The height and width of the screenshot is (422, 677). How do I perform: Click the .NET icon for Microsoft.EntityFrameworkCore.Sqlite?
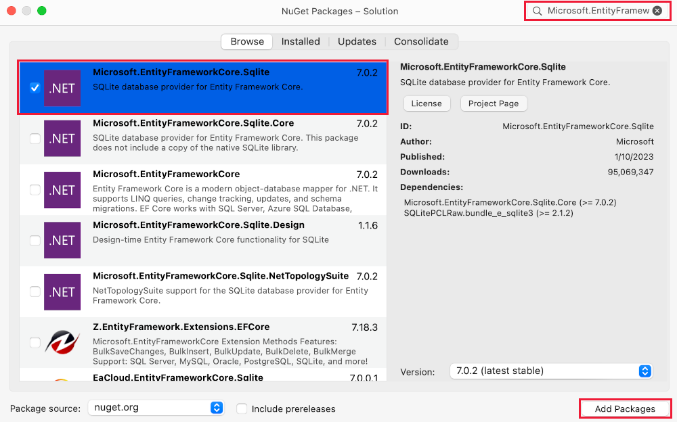(x=62, y=88)
